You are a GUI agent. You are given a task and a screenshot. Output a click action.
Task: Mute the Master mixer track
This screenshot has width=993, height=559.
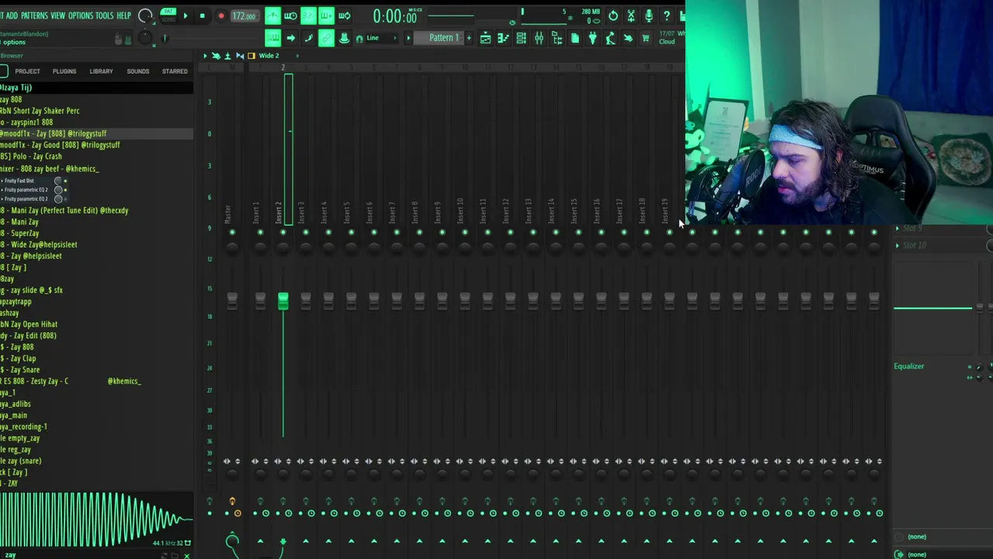(x=232, y=232)
